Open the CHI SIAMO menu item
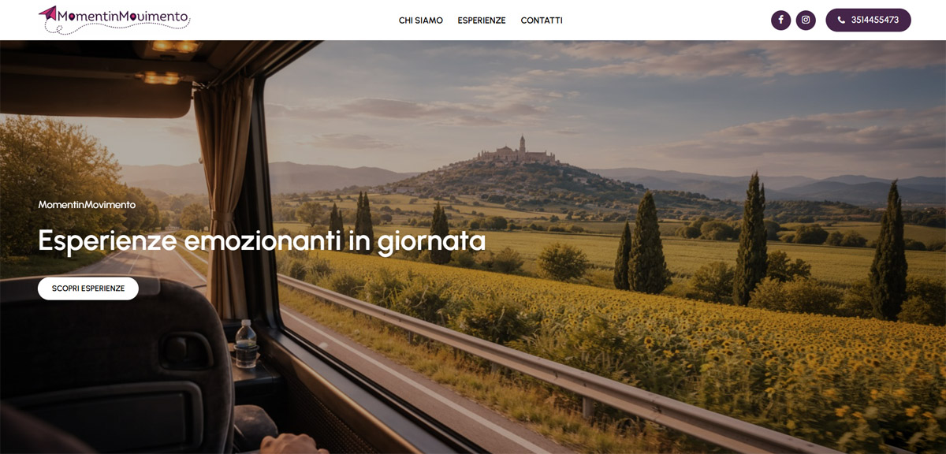This screenshot has width=946, height=454. (x=421, y=20)
